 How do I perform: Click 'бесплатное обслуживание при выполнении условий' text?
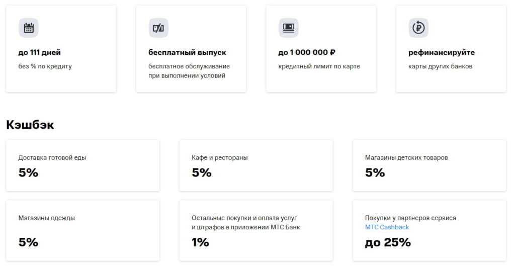[x=189, y=71]
